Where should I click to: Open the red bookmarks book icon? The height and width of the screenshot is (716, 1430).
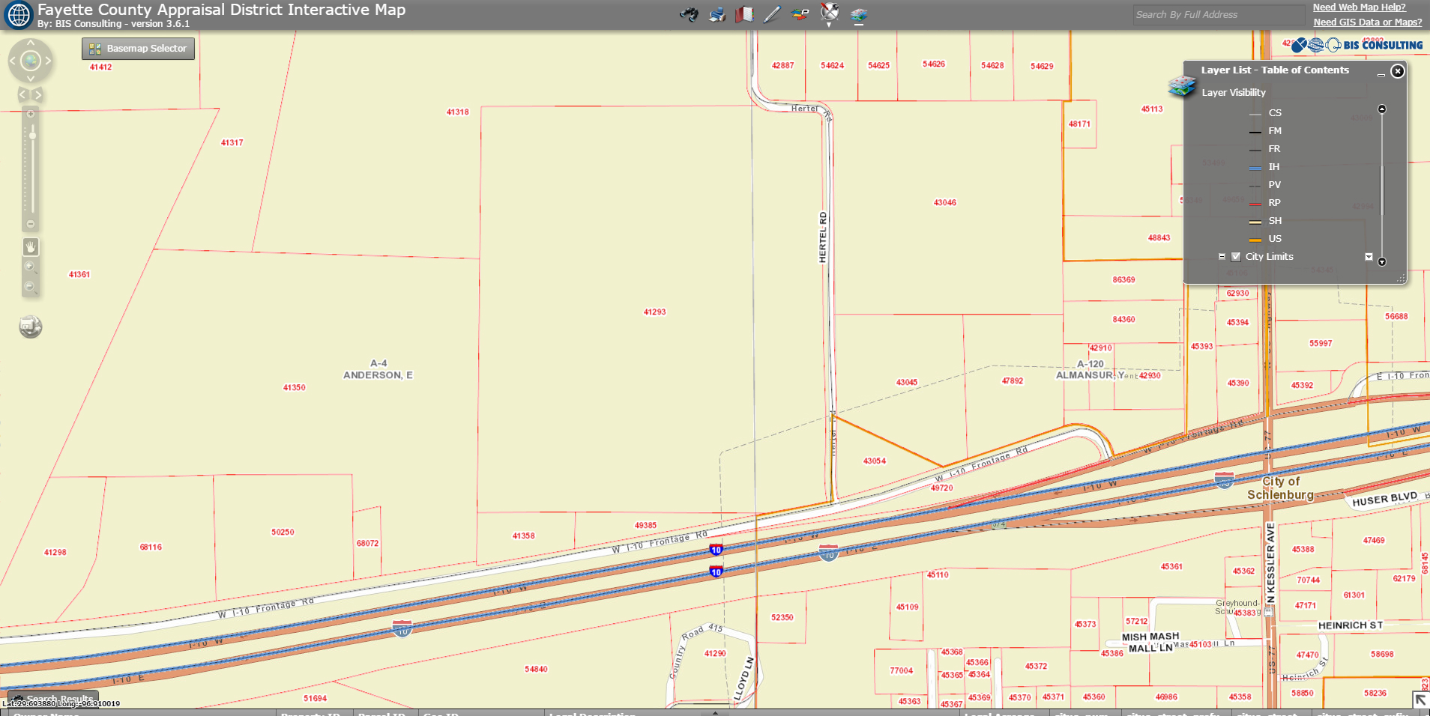click(x=744, y=14)
